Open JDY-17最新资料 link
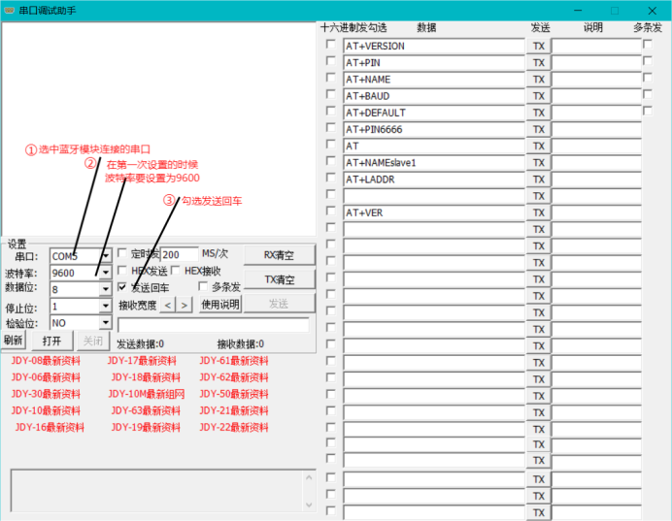Viewport: 672px width, 521px height. [x=142, y=361]
